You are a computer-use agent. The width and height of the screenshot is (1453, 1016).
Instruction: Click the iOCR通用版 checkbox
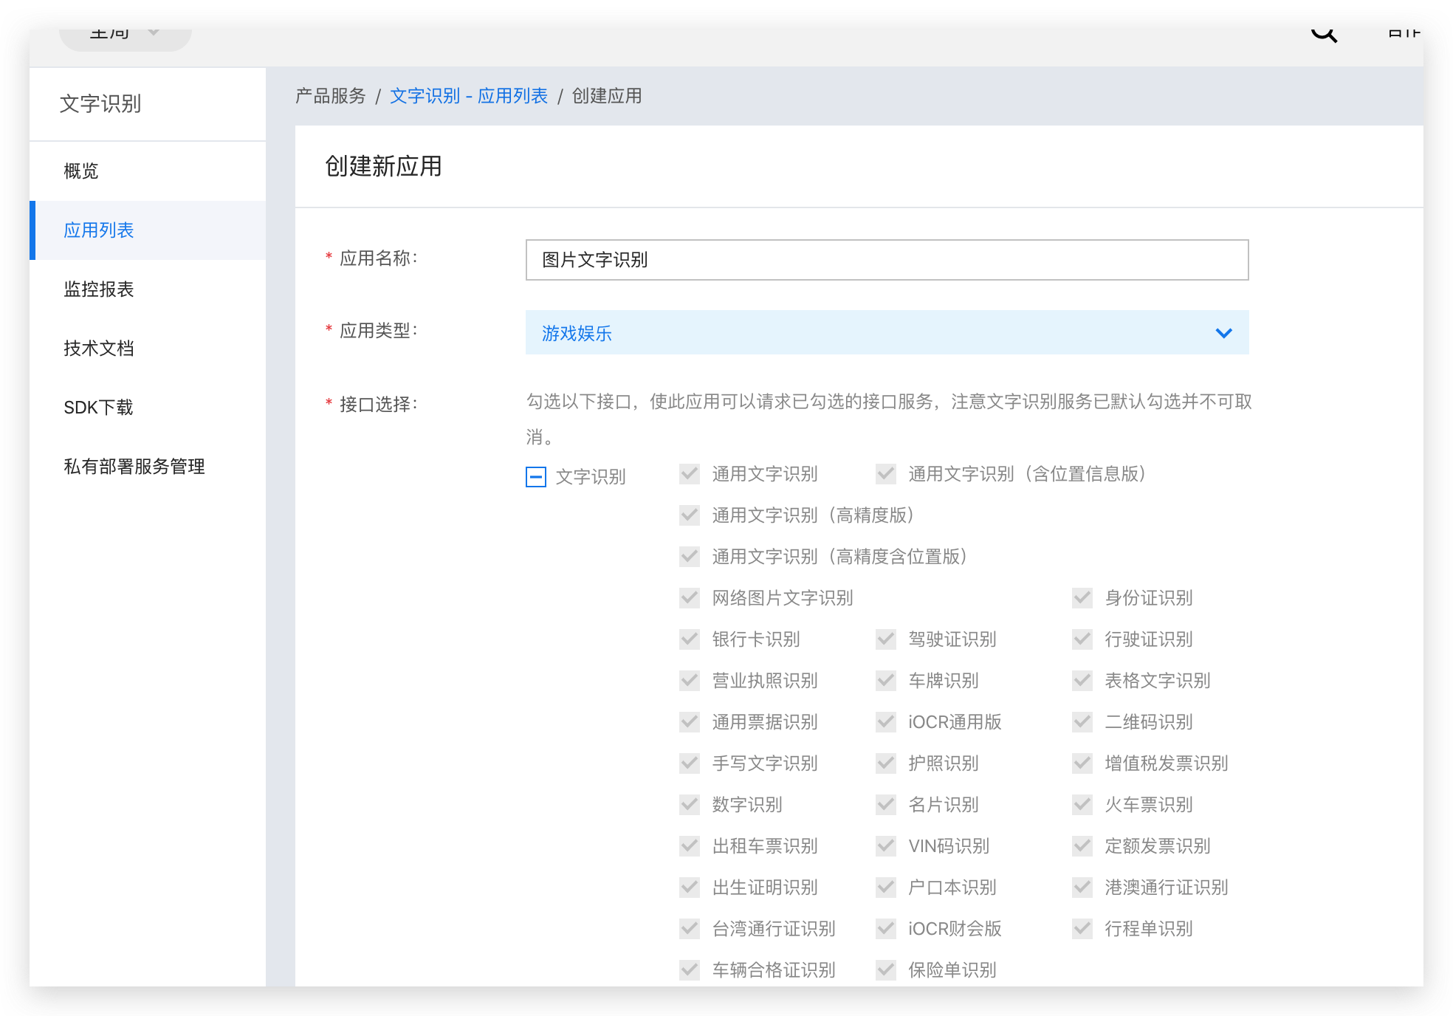point(886,722)
